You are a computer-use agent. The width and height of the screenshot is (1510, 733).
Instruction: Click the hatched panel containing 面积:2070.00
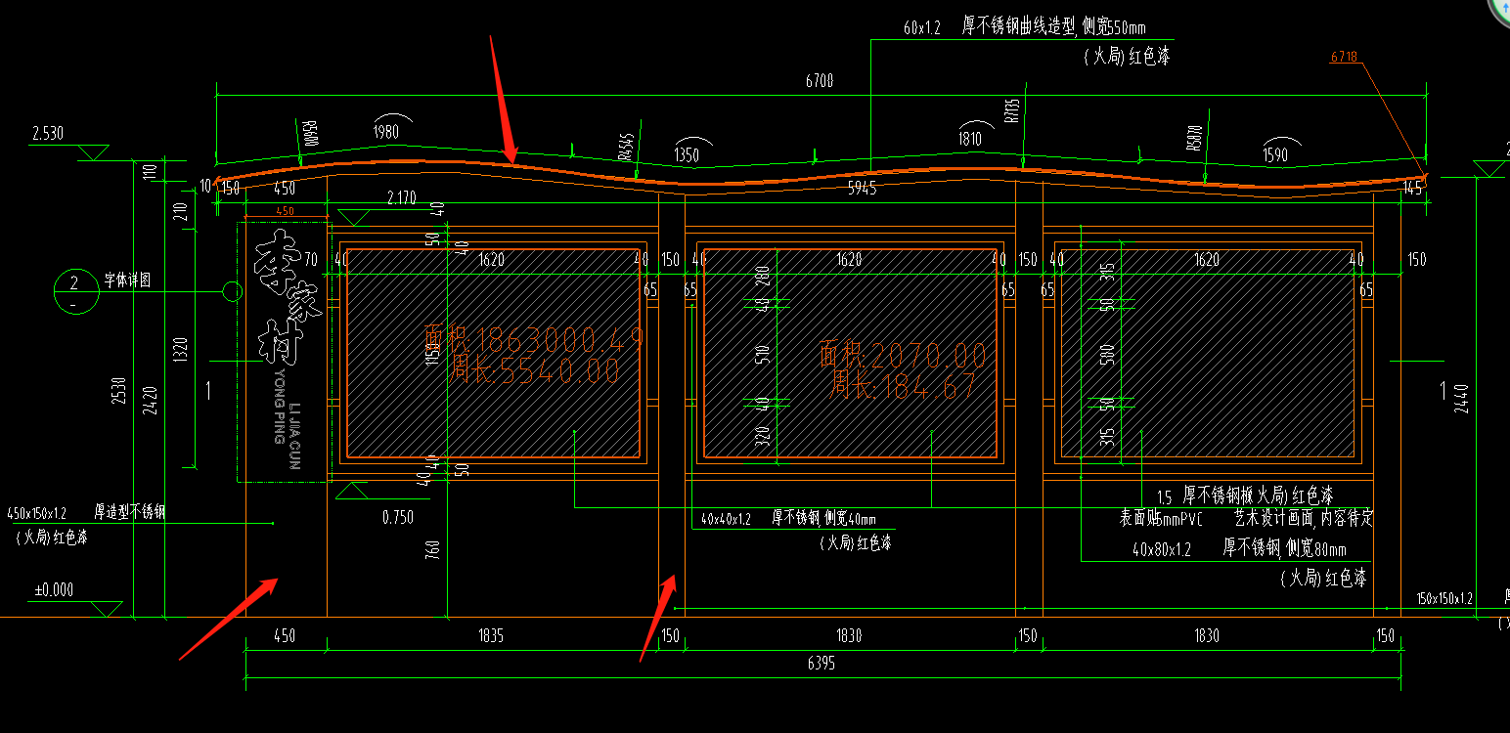pyautogui.click(x=851, y=353)
